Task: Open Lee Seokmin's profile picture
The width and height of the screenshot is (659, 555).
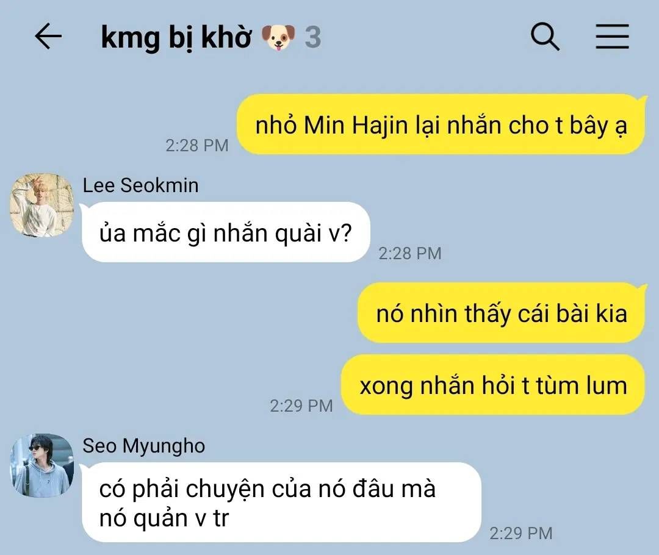Action: point(41,205)
